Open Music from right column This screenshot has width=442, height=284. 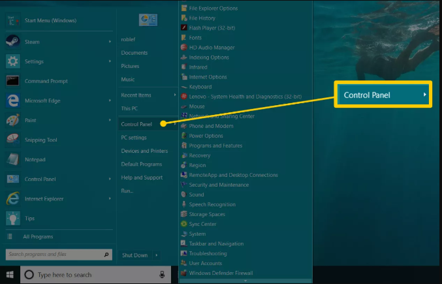point(128,80)
